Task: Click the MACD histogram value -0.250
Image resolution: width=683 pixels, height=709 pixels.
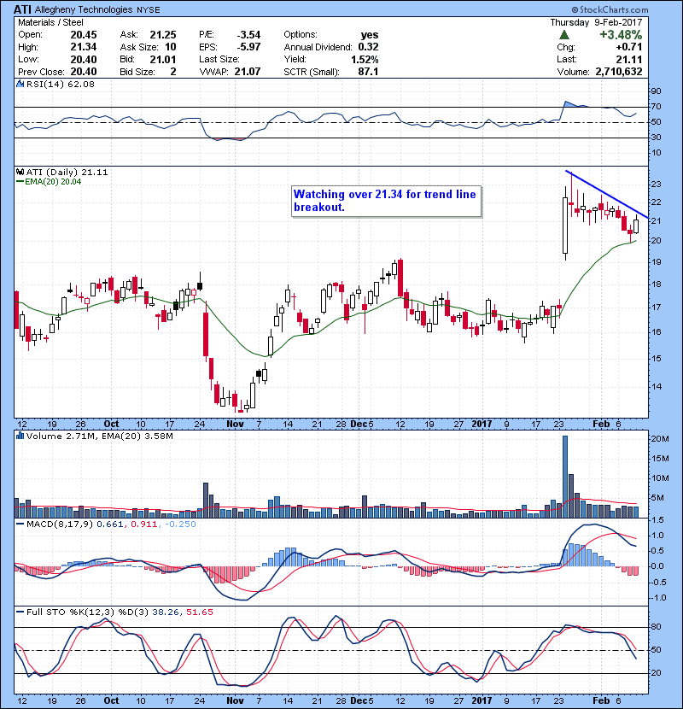Action: tap(180, 524)
